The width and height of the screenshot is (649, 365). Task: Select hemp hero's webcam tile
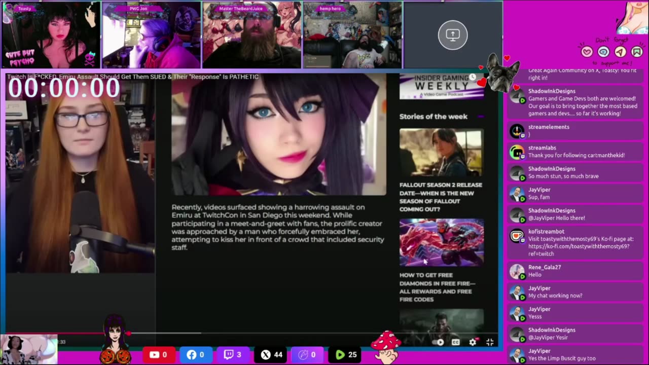coord(352,35)
